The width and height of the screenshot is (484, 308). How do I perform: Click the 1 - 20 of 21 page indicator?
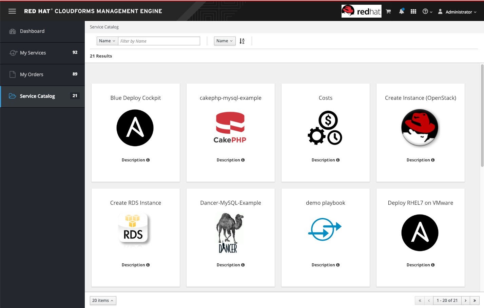pyautogui.click(x=447, y=301)
